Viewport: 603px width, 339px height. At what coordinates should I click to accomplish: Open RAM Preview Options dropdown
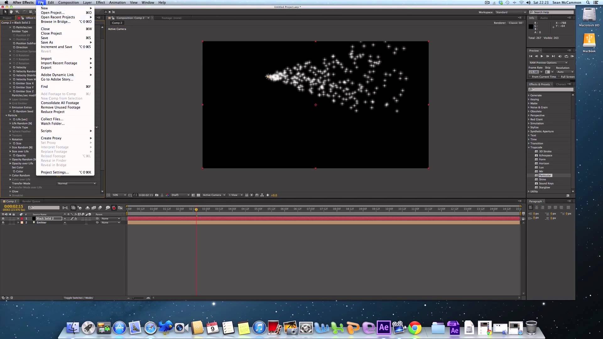point(548,62)
